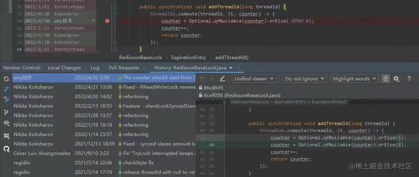
Task: Open on GitHub icon in history toolbar
Action: pyautogui.click(x=6, y=149)
